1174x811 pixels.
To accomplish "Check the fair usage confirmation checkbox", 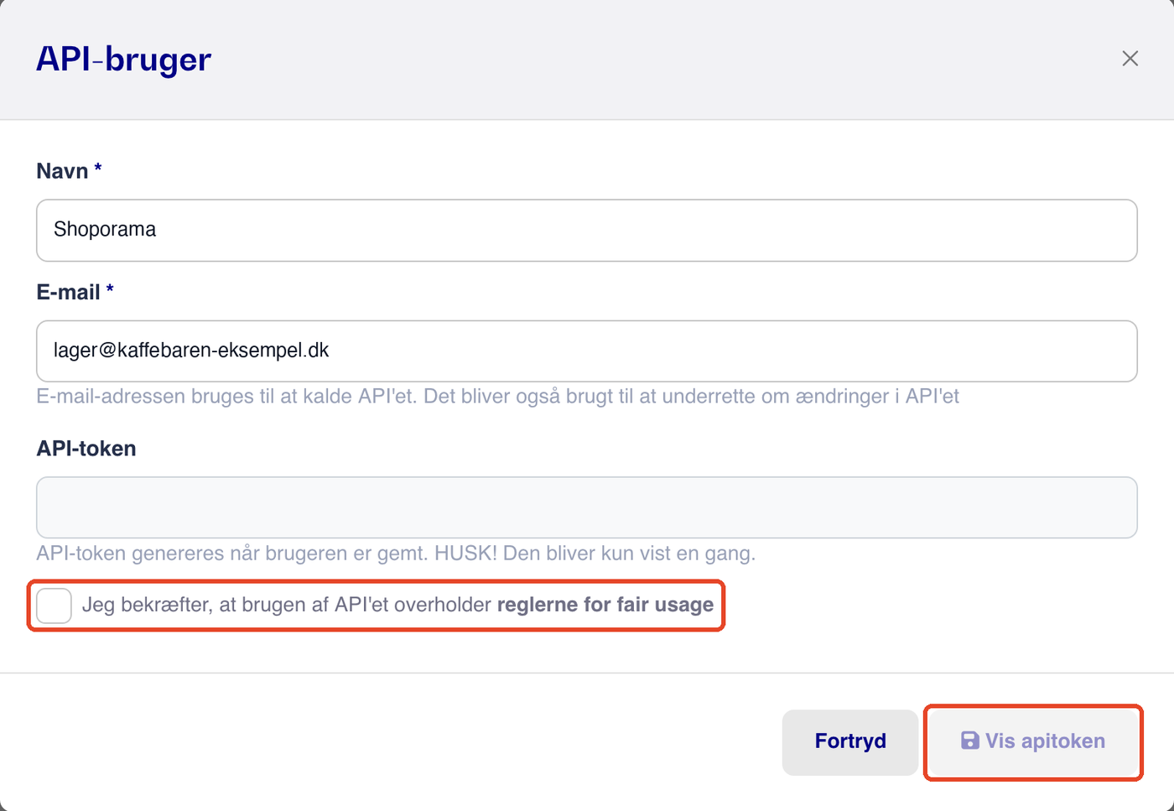I will click(55, 606).
